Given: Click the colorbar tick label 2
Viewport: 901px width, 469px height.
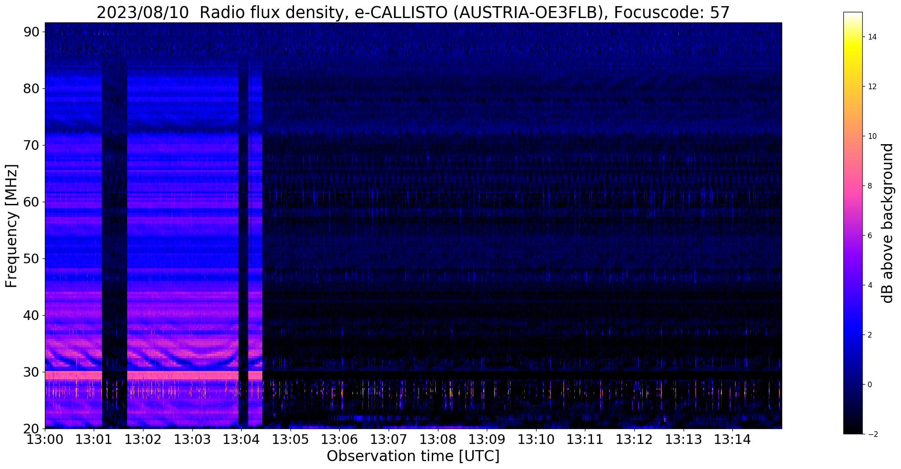Looking at the screenshot, I should 869,335.
